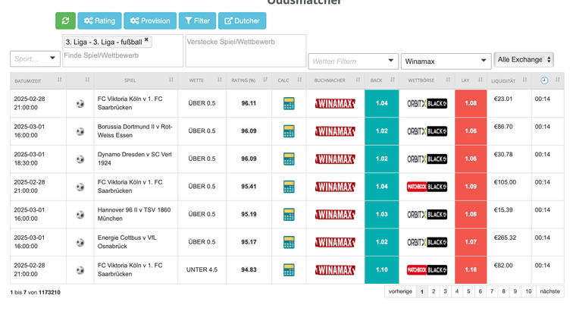Click the UNTER 4.5 bet cell
Screen dimensions: 576x321
[202, 270]
